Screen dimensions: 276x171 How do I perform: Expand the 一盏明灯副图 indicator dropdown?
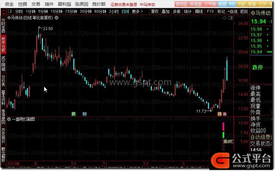point(9,119)
